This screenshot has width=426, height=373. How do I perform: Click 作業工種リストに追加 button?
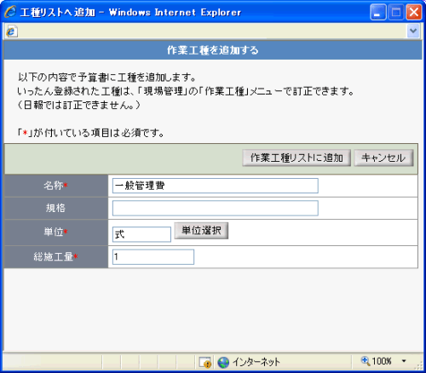[x=296, y=158]
